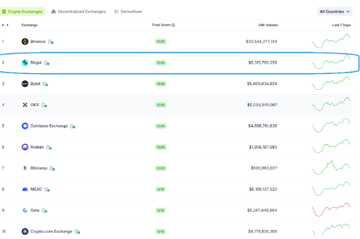Click Bitstamp volume $500,993,027

264,168
